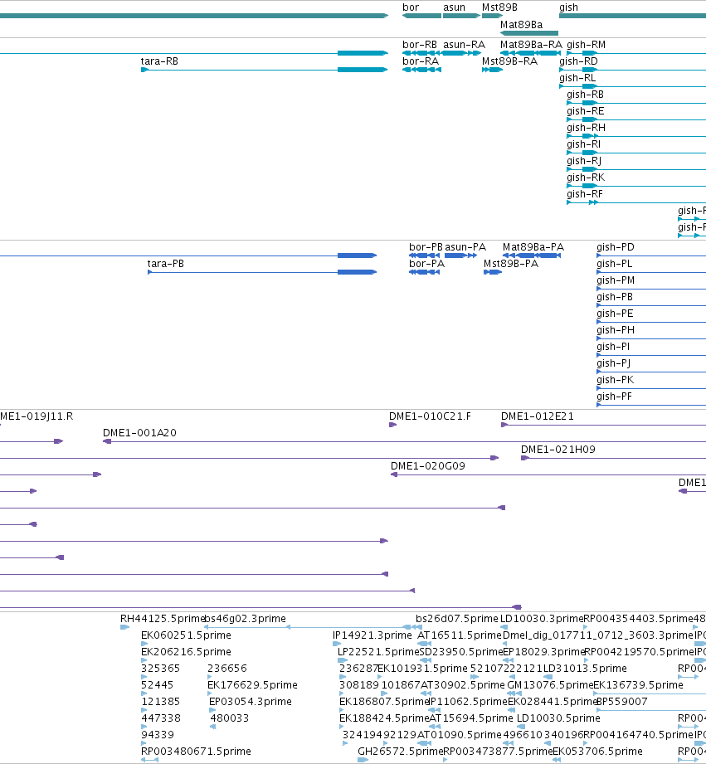Select the 94339 EST label
The image size is (706, 764).
pyautogui.click(x=158, y=734)
